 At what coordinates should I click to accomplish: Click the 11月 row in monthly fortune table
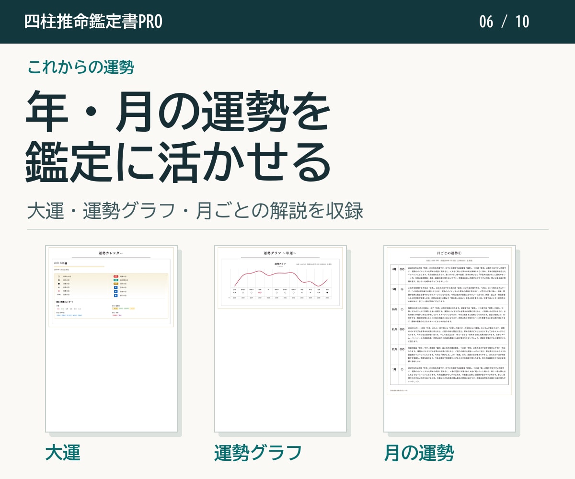pos(449,334)
